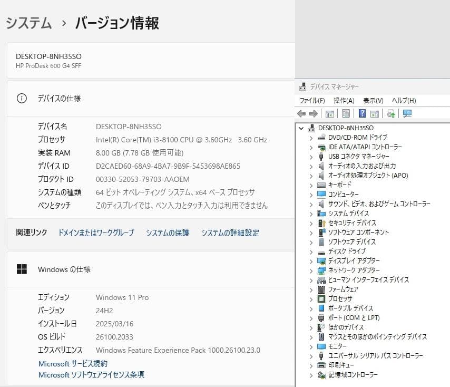
Task: Expand the ディスプレイ アダプター node
Action: [x=310, y=260]
